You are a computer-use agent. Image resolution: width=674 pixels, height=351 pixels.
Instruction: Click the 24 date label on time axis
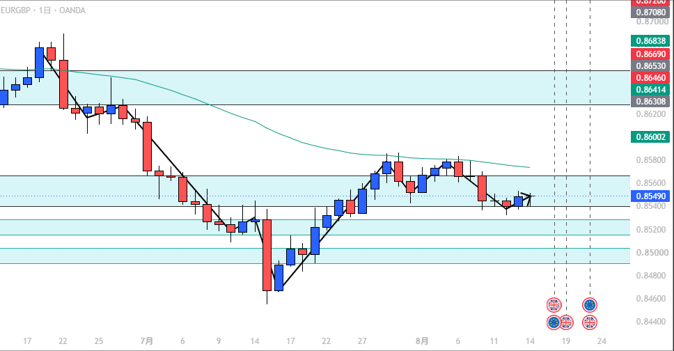602,341
